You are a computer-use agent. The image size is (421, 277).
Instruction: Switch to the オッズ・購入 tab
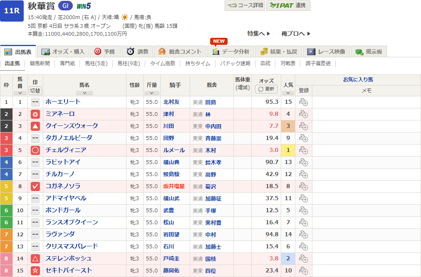[x=62, y=52]
